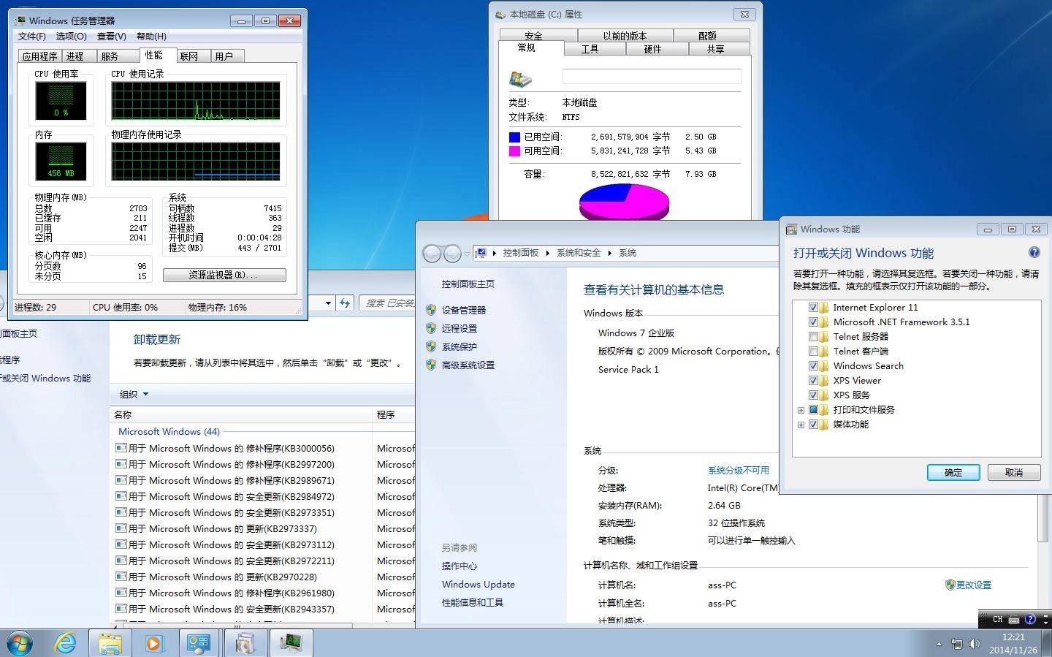Click update icon for KB2997200 row
This screenshot has height=657, width=1052.
point(121,464)
